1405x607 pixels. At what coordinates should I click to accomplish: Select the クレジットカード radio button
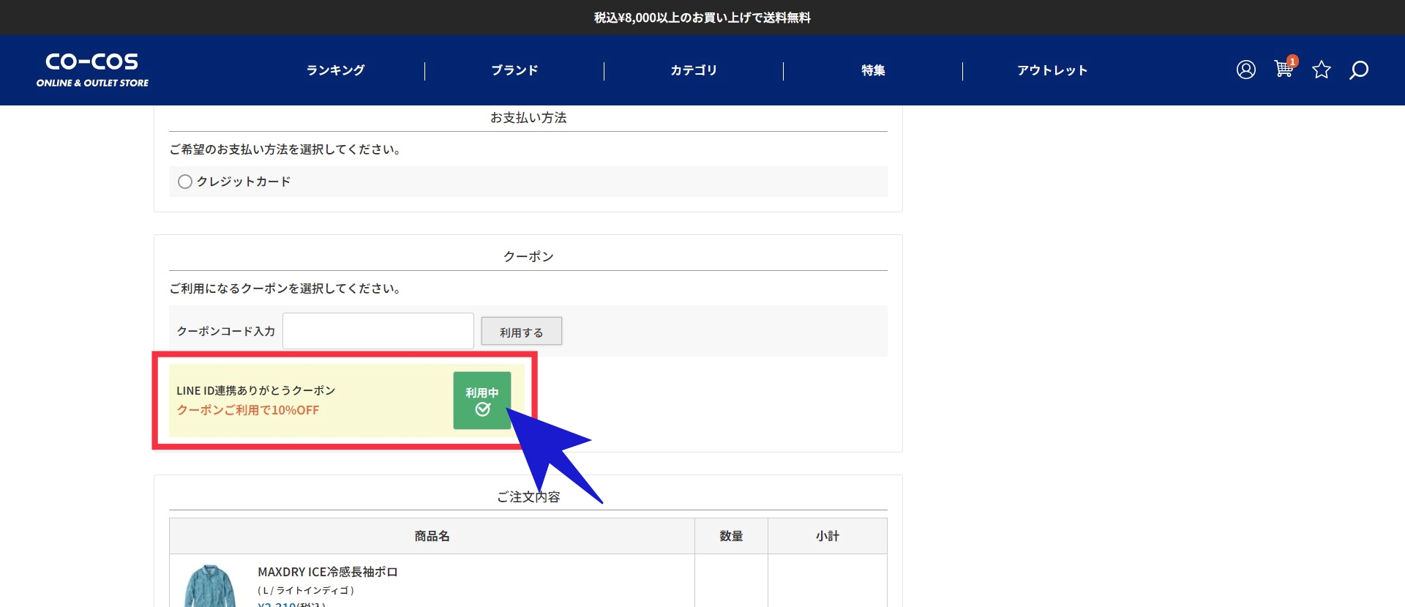point(185,182)
